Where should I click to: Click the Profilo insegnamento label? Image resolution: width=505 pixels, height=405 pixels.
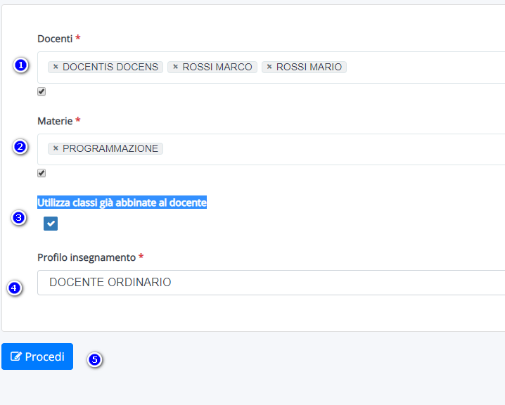(87, 257)
